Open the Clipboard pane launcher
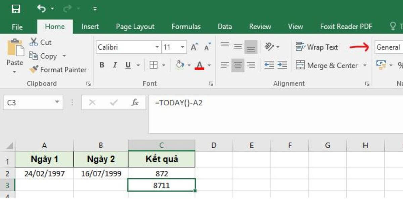Image resolution: width=403 pixels, height=208 pixels. click(x=88, y=84)
